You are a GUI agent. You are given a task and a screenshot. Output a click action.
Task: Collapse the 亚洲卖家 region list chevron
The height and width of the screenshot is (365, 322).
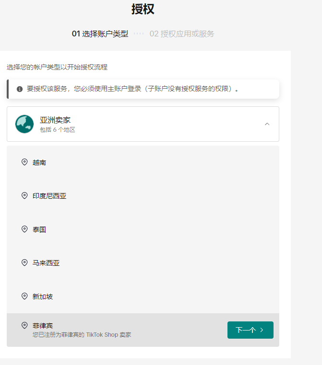(267, 124)
